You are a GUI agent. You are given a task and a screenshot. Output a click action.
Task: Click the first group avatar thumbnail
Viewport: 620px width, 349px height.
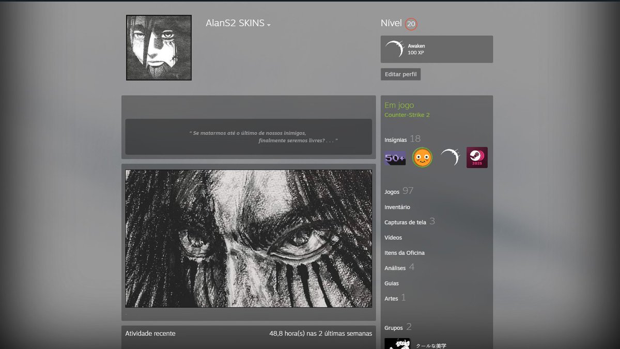(x=397, y=343)
